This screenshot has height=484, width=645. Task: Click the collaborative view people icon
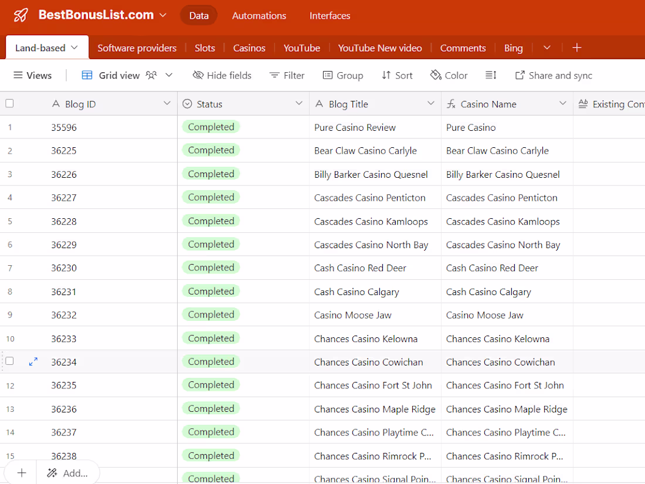pyautogui.click(x=151, y=75)
